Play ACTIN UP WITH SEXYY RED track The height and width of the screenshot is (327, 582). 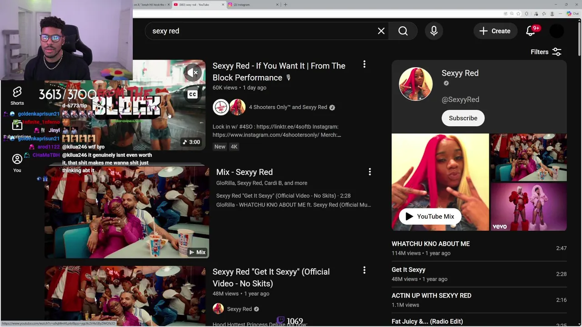tap(479, 300)
